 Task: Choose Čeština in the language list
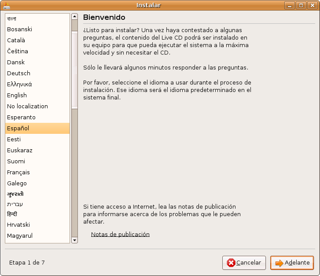(x=37, y=51)
